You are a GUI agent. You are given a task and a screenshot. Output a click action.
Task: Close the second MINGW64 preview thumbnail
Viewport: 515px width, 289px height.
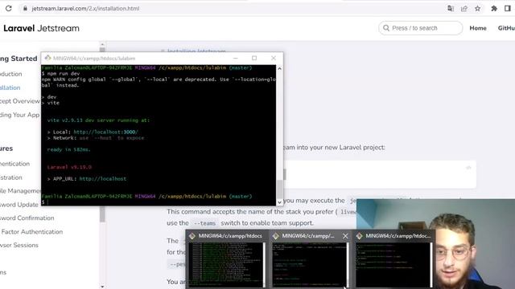pyautogui.click(x=345, y=236)
